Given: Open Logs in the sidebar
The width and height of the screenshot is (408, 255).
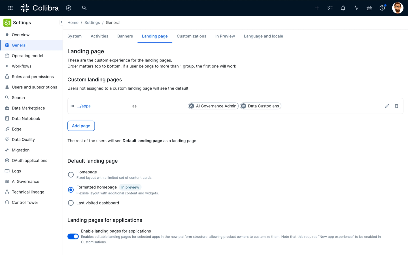Looking at the screenshot, I should pyautogui.click(x=31, y=171).
